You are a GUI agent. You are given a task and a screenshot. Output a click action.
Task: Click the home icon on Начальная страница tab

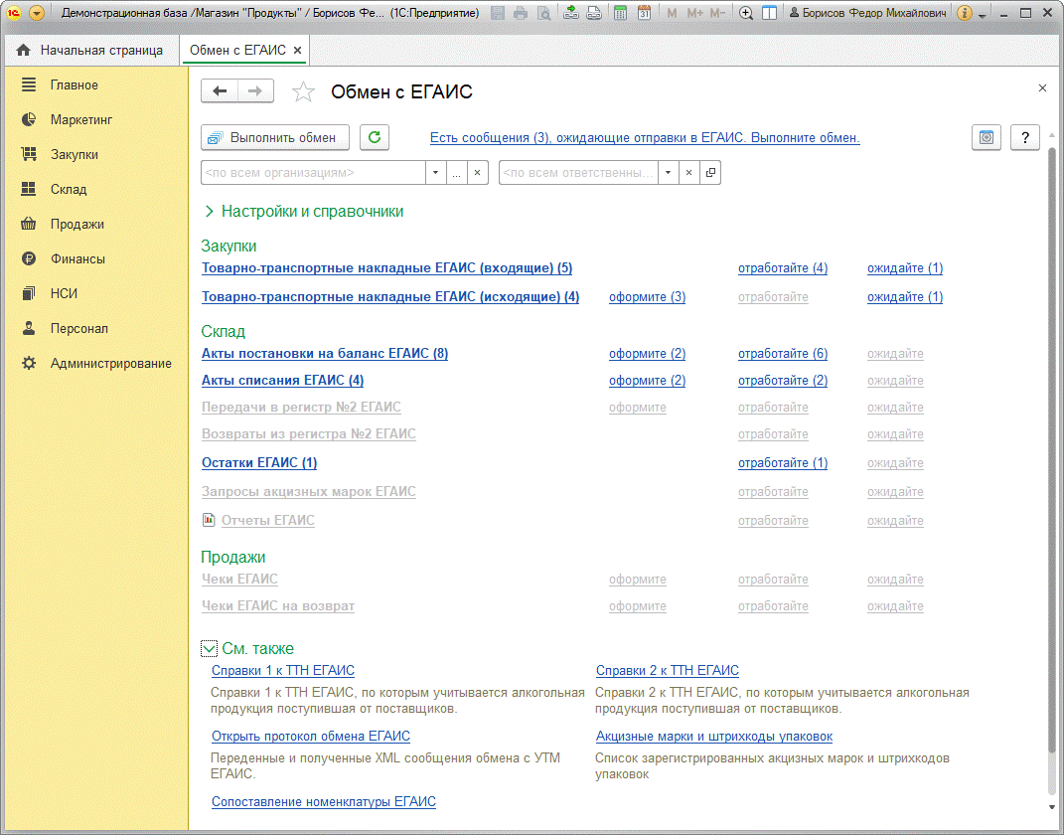[24, 51]
